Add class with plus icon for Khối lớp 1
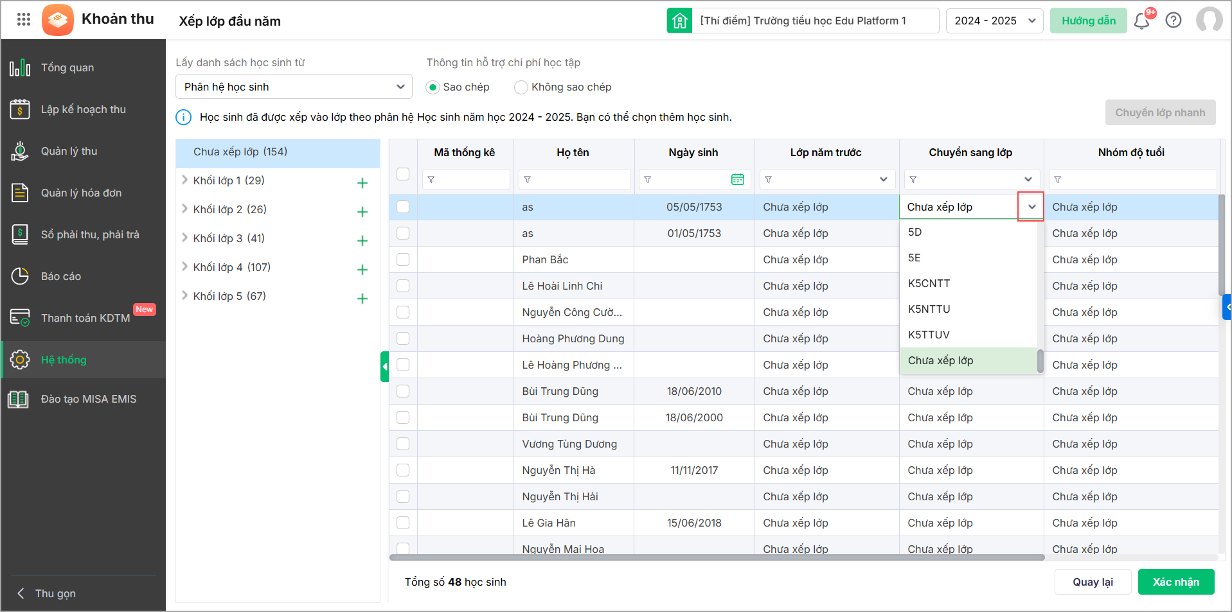Viewport: 1232px width, 612px height. (x=362, y=183)
